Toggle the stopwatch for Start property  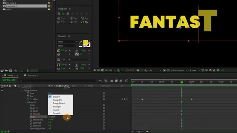pyautogui.click(x=28, y=93)
